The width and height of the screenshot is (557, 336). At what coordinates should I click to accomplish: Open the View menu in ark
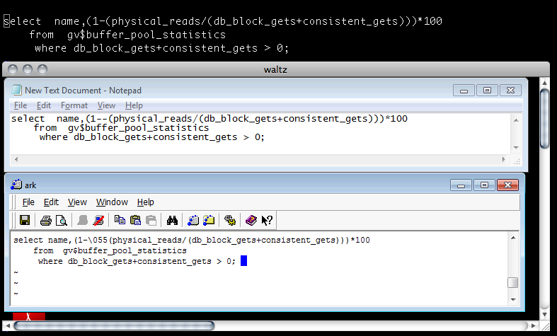click(x=77, y=202)
